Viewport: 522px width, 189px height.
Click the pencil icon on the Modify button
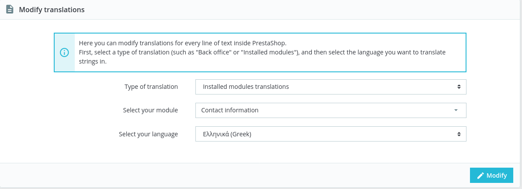pyautogui.click(x=480, y=175)
